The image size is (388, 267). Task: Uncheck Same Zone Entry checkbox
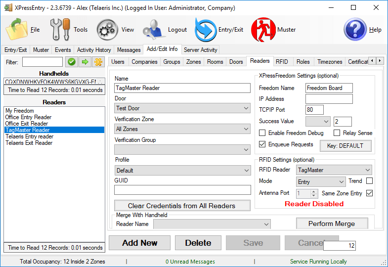(369, 193)
